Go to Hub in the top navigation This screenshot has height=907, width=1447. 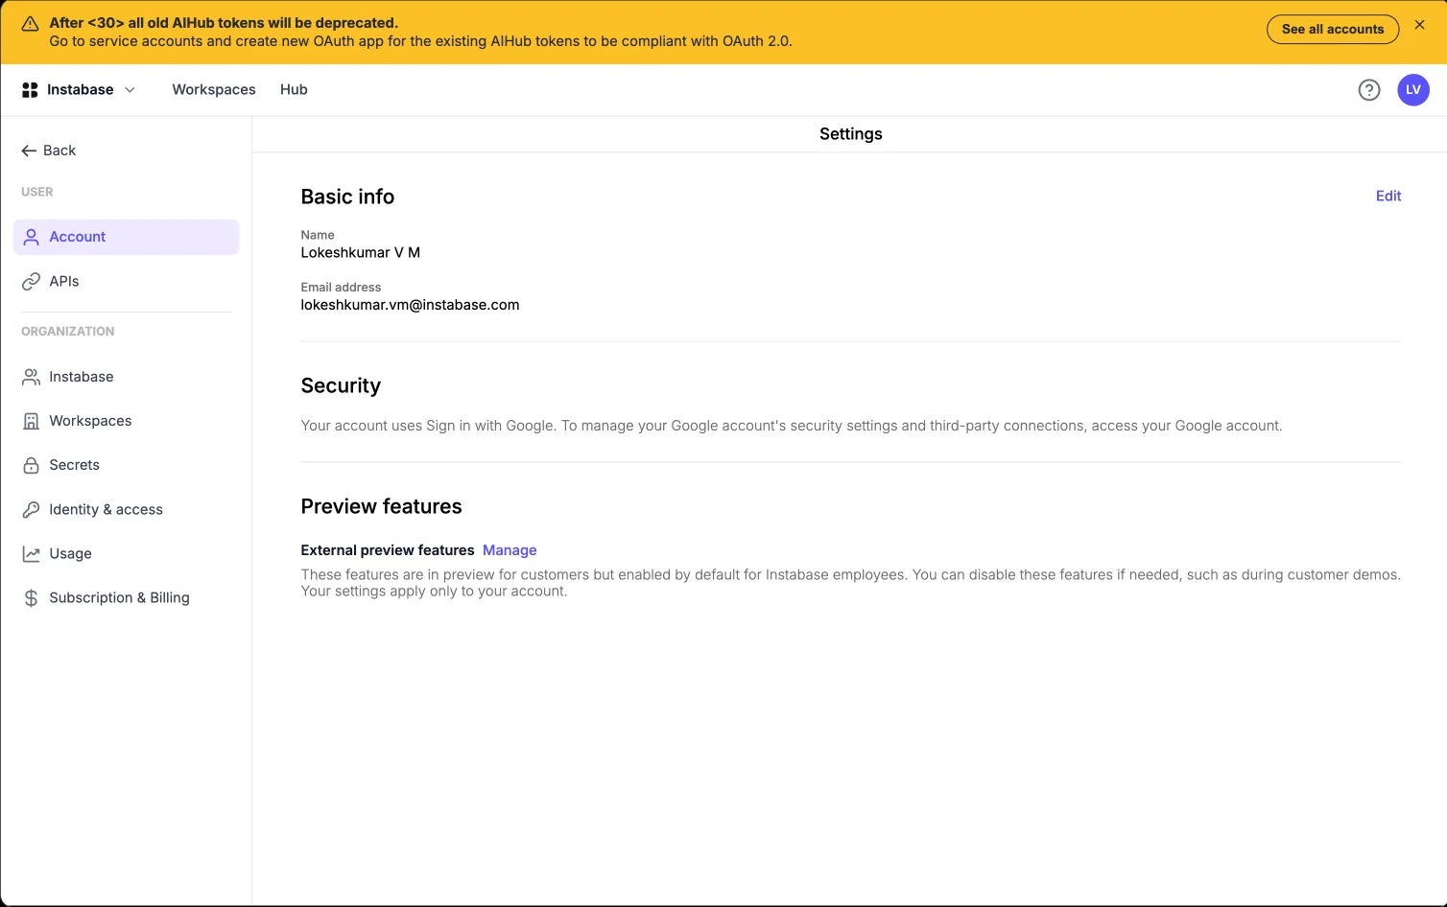[x=294, y=90]
